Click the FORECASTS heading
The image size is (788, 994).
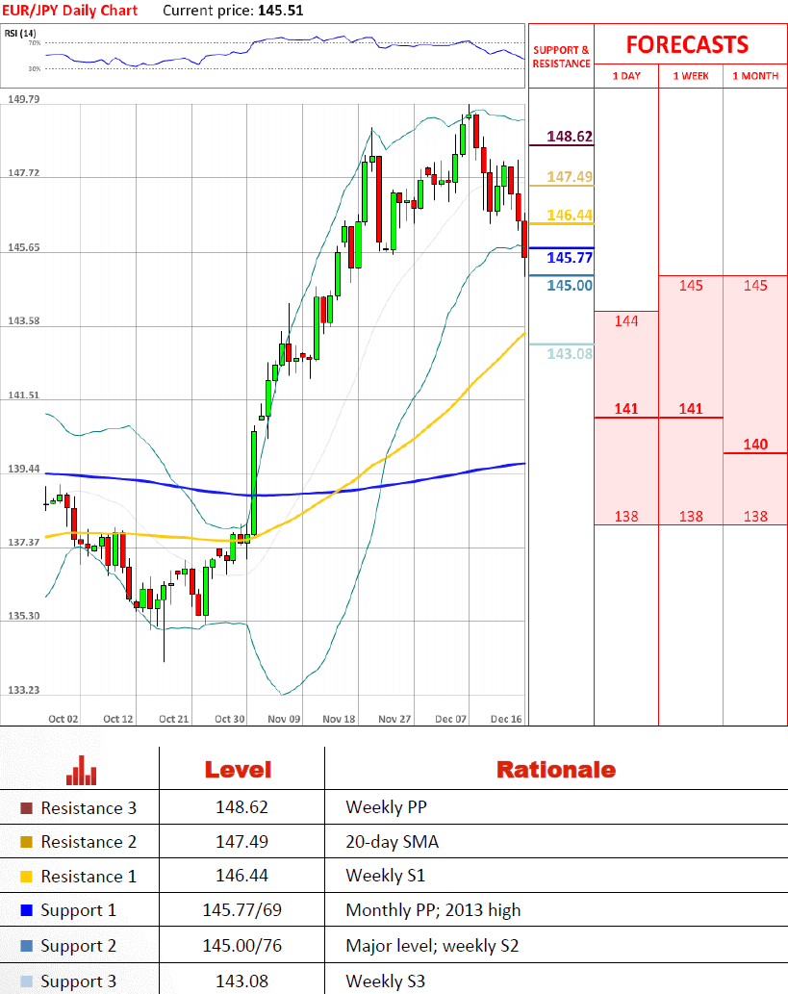click(x=687, y=45)
